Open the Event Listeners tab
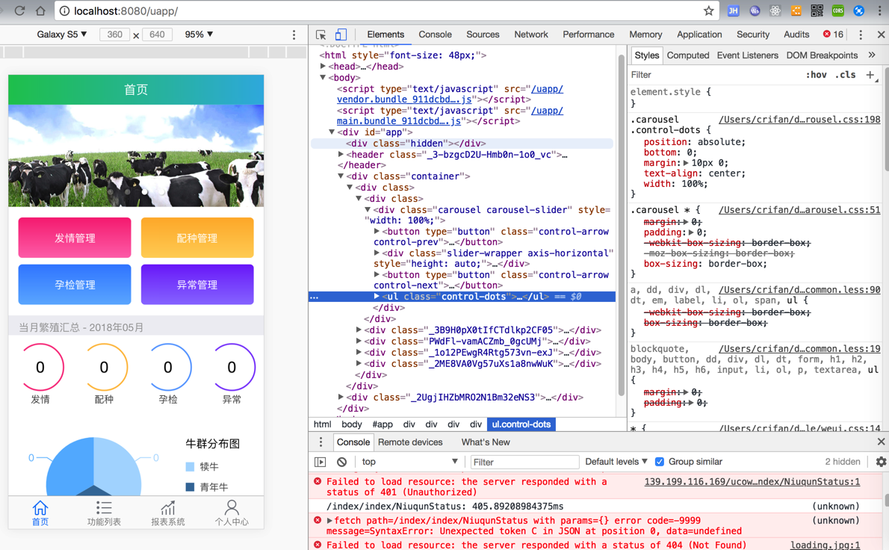The image size is (889, 550). (747, 55)
